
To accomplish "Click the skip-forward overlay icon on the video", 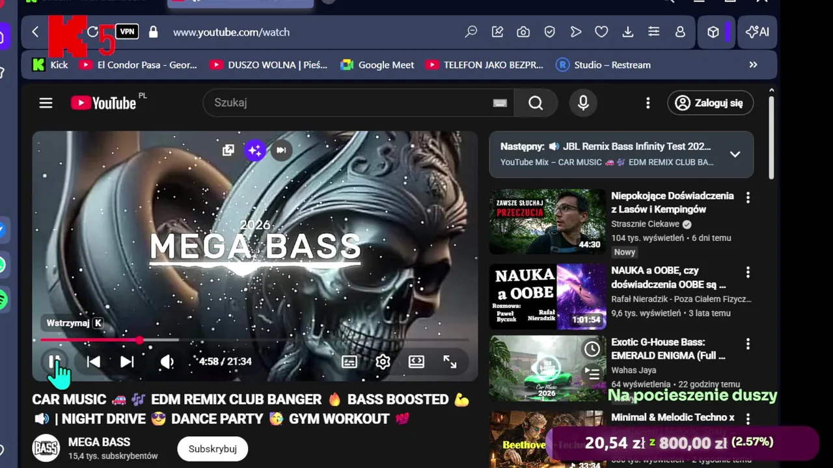I will 281,150.
